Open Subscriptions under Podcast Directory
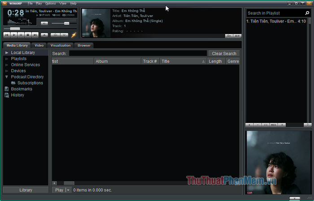 [x=30, y=83]
